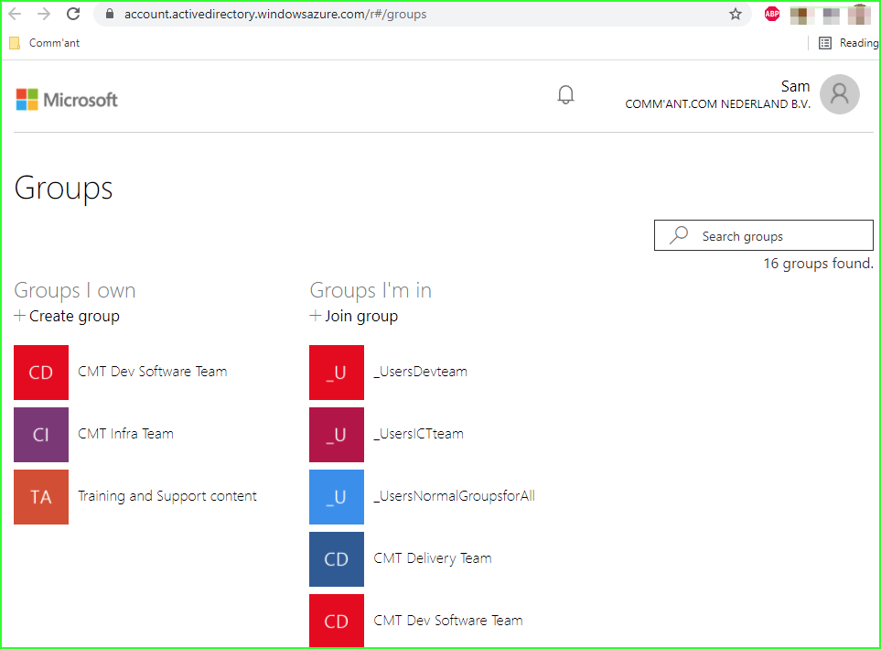Click the Sam account name
This screenshot has width=881, height=649.
pyautogui.click(x=795, y=86)
